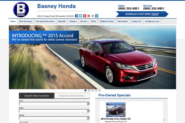185x123 pixels.
Task: Open the Facebook social icon
Action: pos(76,16)
